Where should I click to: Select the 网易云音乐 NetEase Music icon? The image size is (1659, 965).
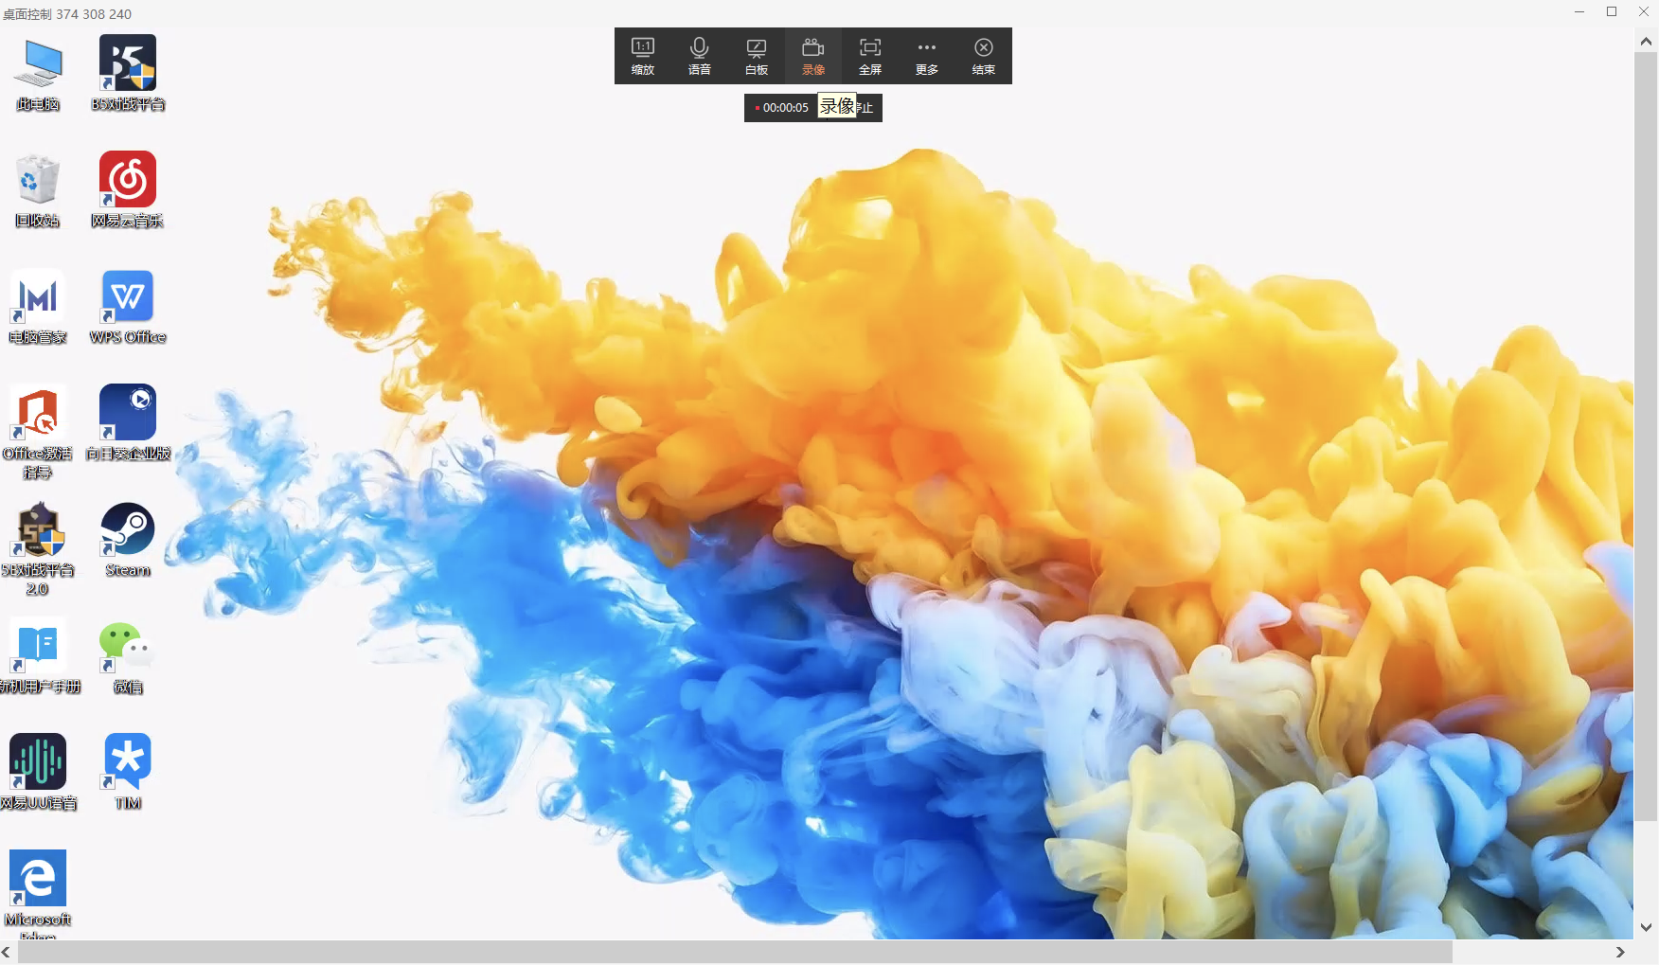pos(128,190)
